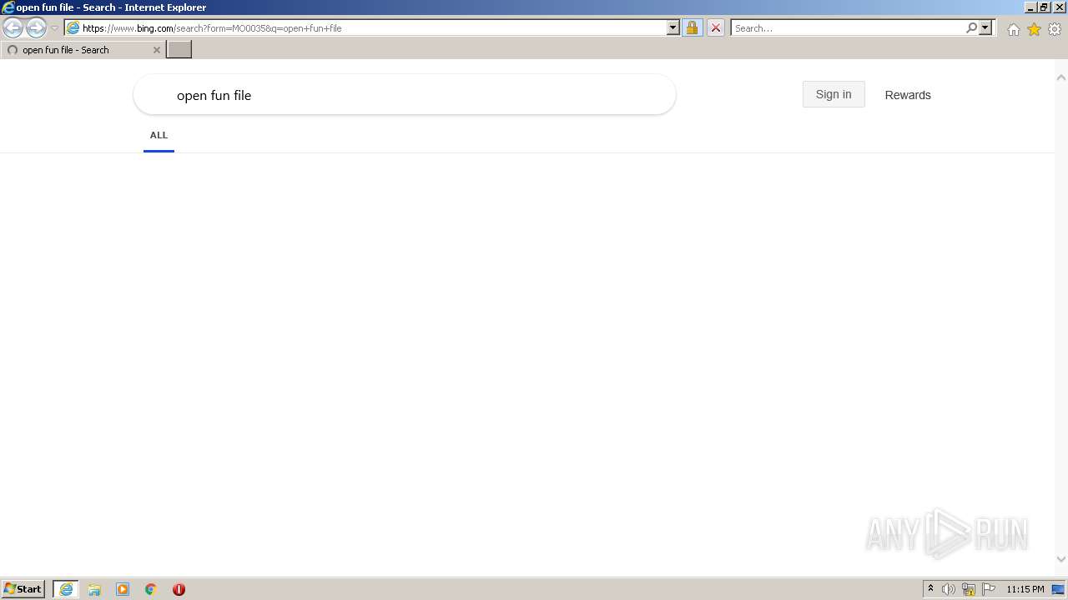The image size is (1068, 600).
Task: Expand the search provider dropdown arrow
Action: 985,27
